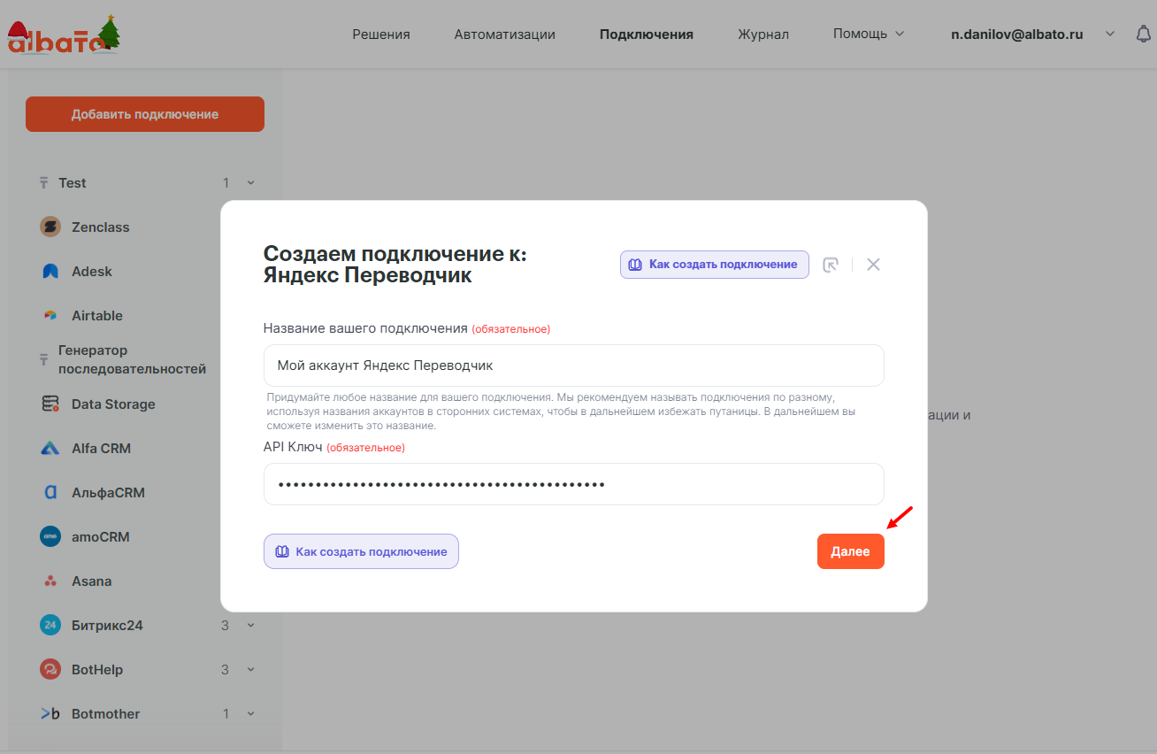
Task: Expand the Битрикс24 connections chevron
Action: [x=250, y=626]
